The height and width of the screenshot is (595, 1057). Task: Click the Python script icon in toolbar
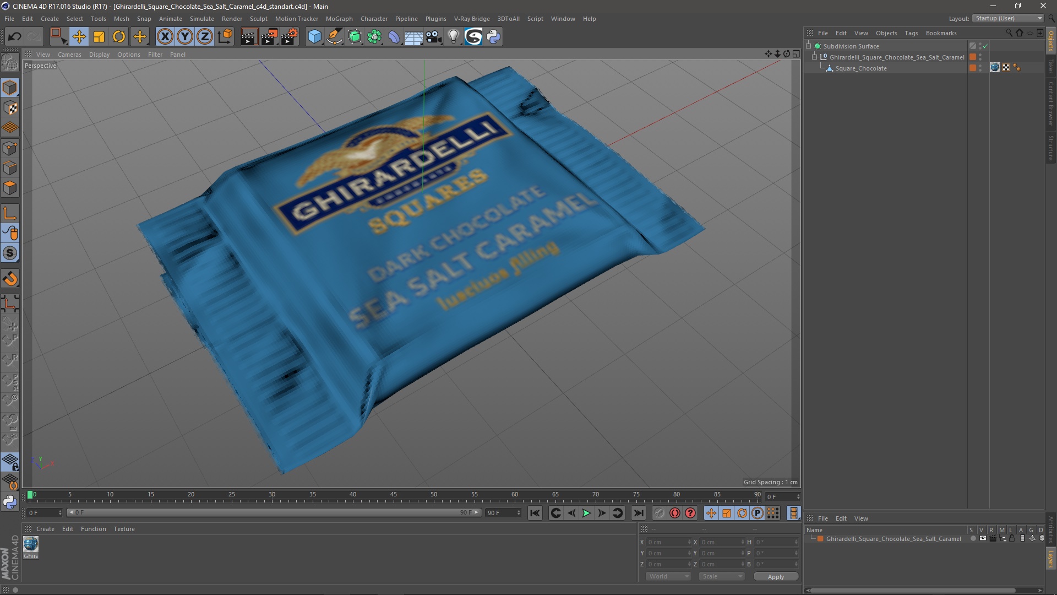[x=493, y=36]
